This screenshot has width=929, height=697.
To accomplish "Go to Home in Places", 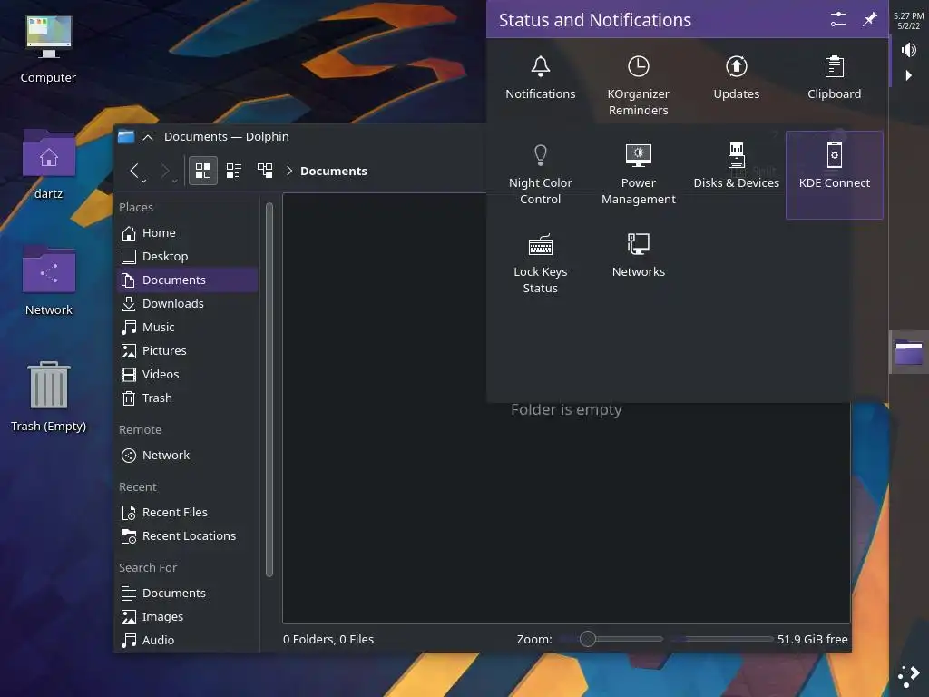I will pyautogui.click(x=187, y=233).
